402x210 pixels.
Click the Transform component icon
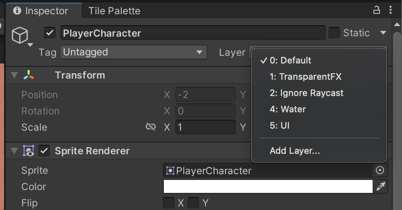pos(29,75)
